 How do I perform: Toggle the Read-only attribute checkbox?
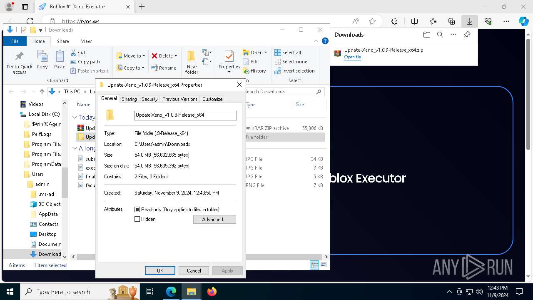point(137,210)
